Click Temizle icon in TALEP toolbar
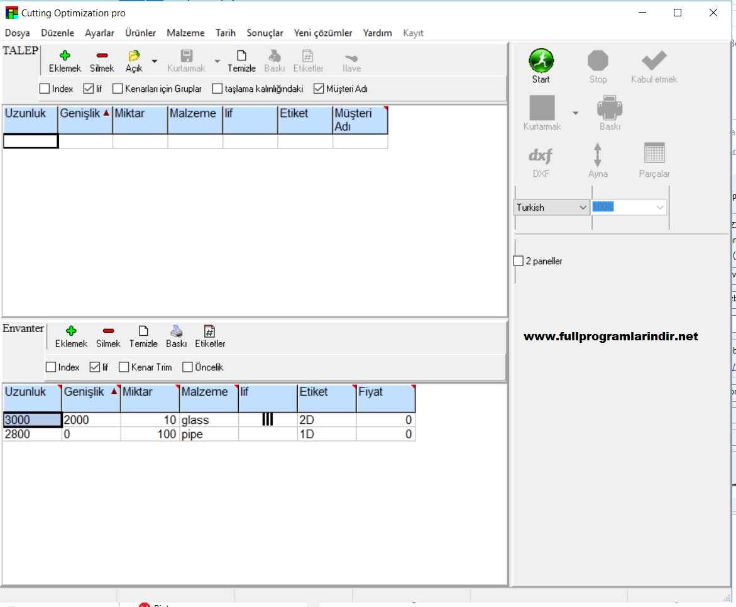The height and width of the screenshot is (607, 736). (x=241, y=57)
